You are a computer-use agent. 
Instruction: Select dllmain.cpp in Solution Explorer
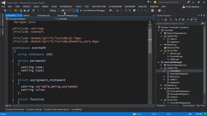[175, 53]
